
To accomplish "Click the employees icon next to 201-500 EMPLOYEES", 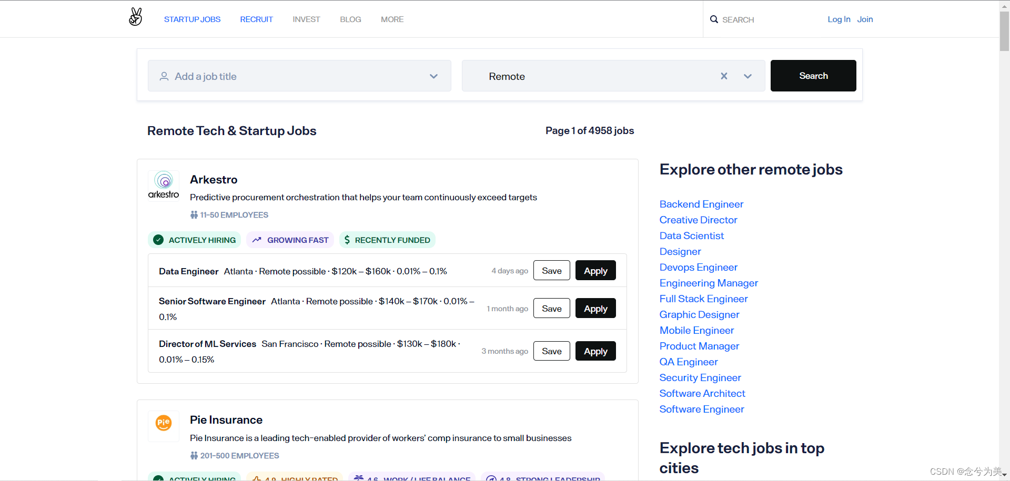I will 194,456.
